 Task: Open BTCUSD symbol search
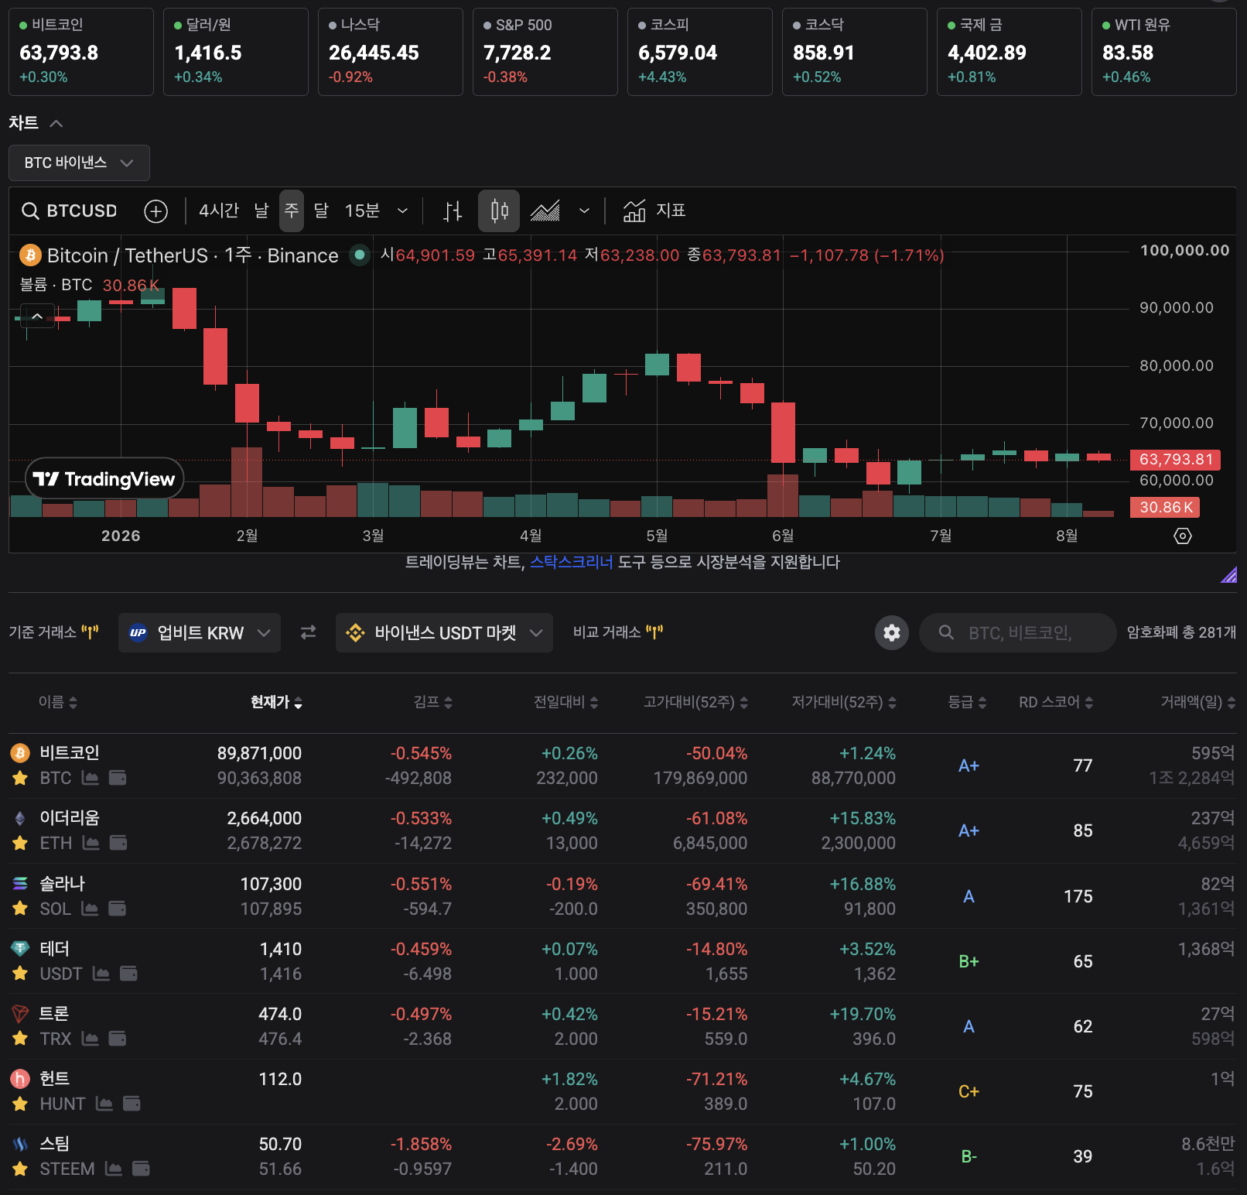pos(70,211)
